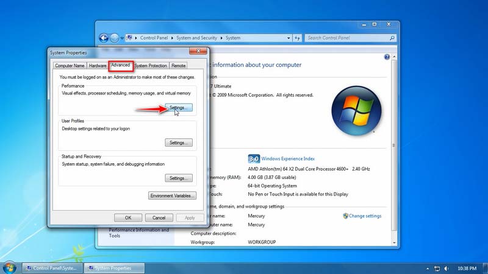488x274 pixels.
Task: Click Environment Variables button
Action: 172,195
